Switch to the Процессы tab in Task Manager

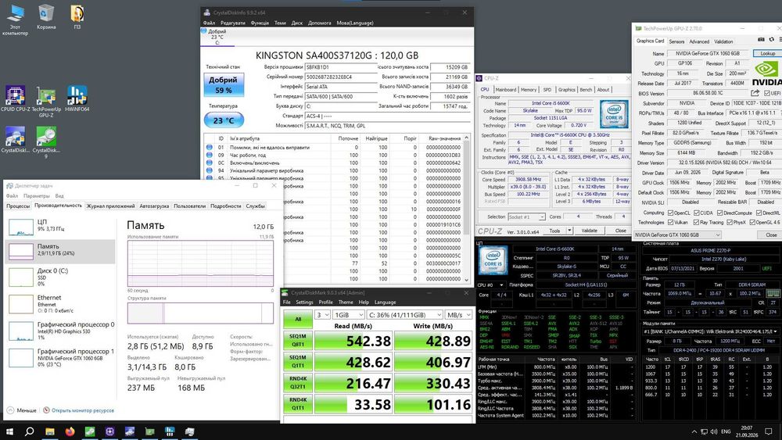click(x=18, y=206)
